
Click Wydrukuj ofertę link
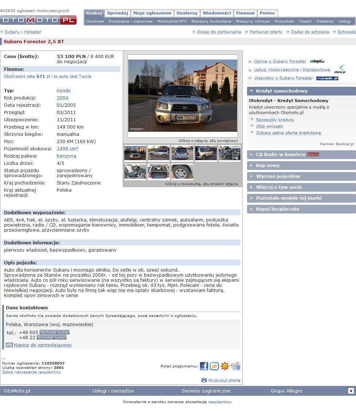224,381
